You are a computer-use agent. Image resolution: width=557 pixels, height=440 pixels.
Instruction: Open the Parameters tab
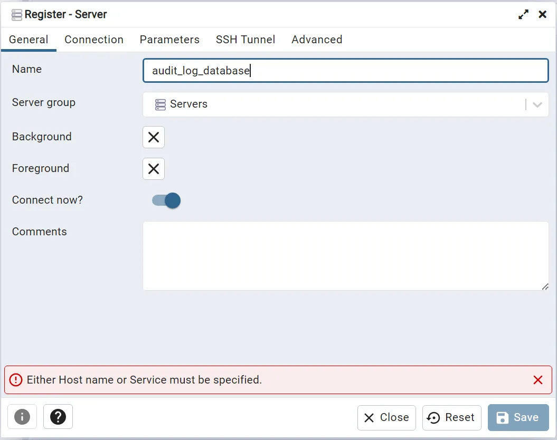point(169,40)
